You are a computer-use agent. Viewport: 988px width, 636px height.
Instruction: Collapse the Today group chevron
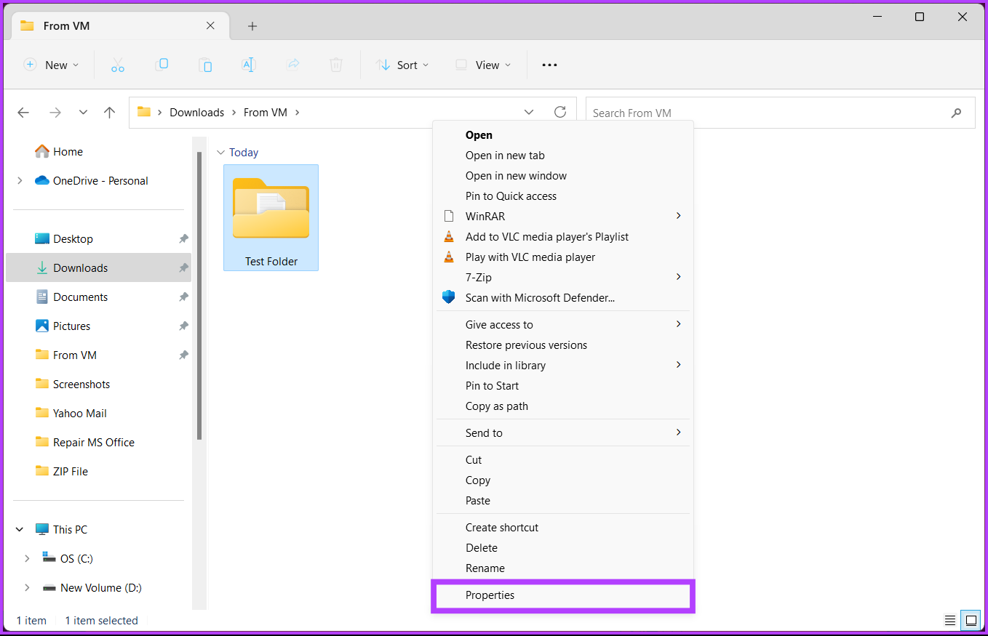(220, 153)
